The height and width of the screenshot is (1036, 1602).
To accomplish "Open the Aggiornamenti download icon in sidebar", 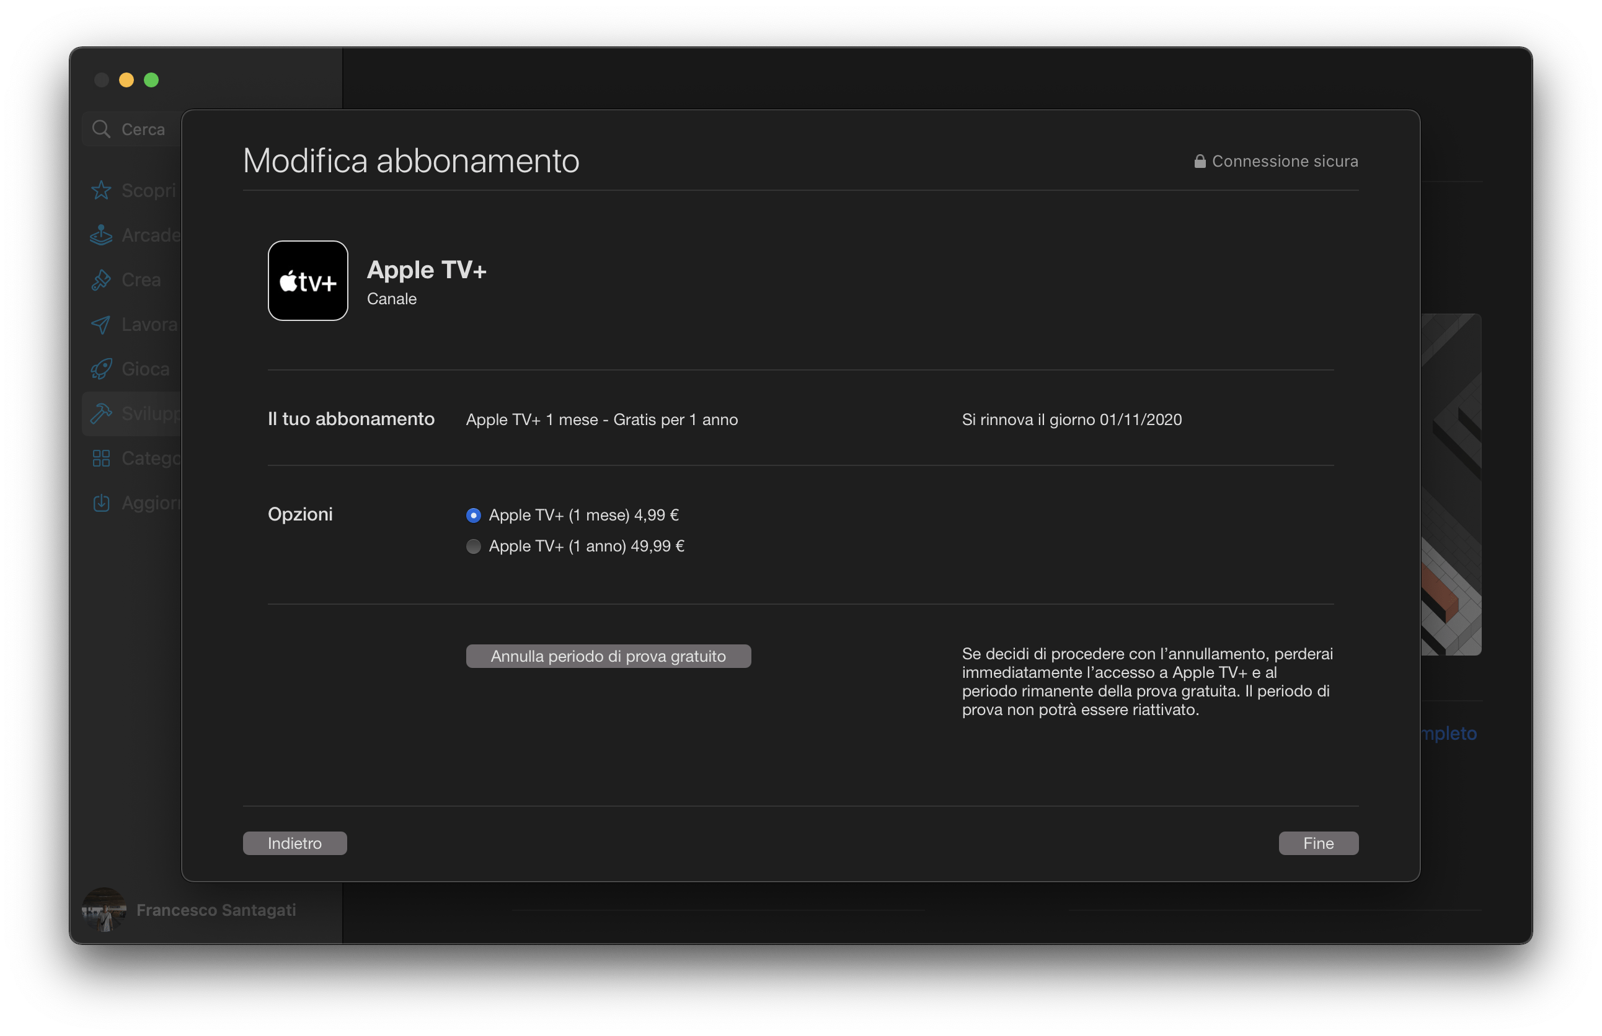I will click(101, 503).
